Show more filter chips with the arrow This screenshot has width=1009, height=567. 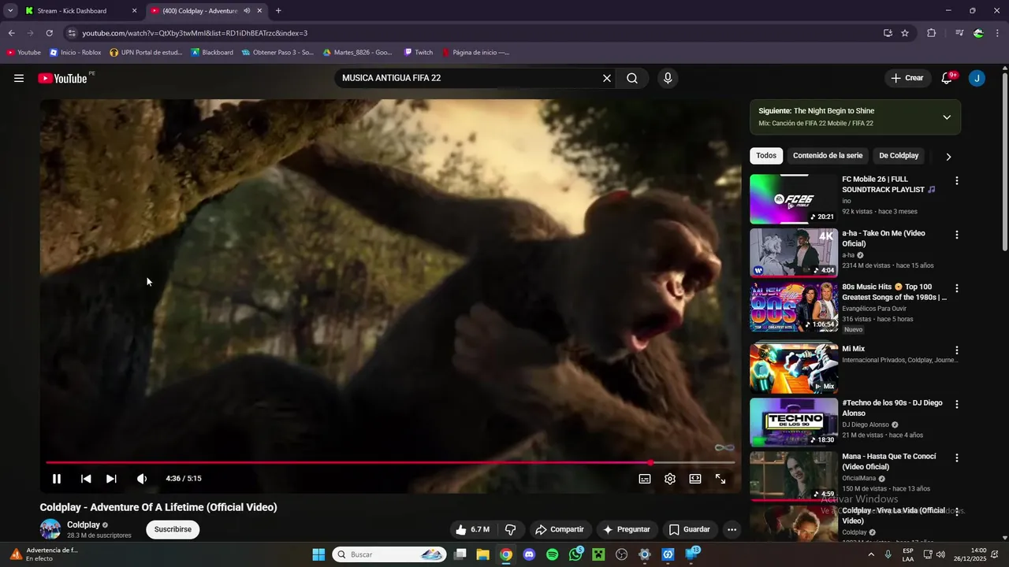coord(948,157)
